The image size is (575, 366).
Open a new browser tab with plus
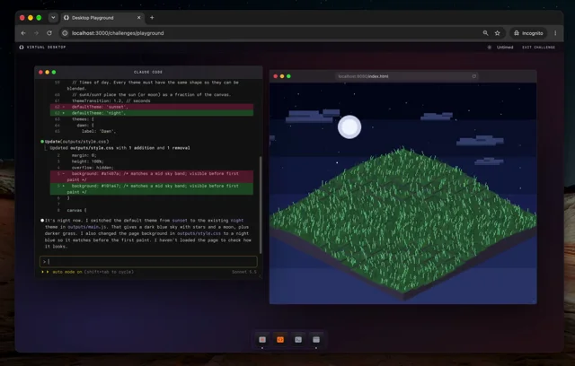(x=152, y=18)
